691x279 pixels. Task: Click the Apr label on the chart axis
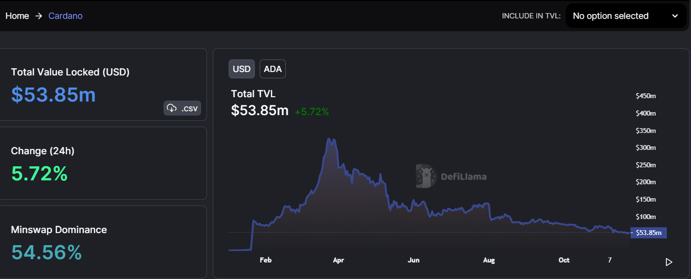point(338,260)
